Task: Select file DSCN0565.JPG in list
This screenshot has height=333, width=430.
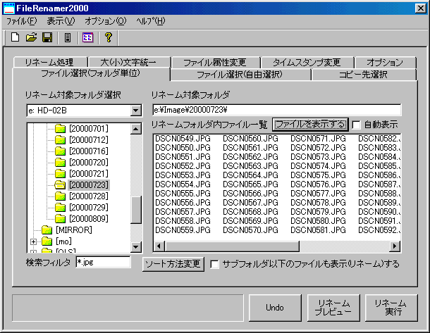Action: (251, 184)
